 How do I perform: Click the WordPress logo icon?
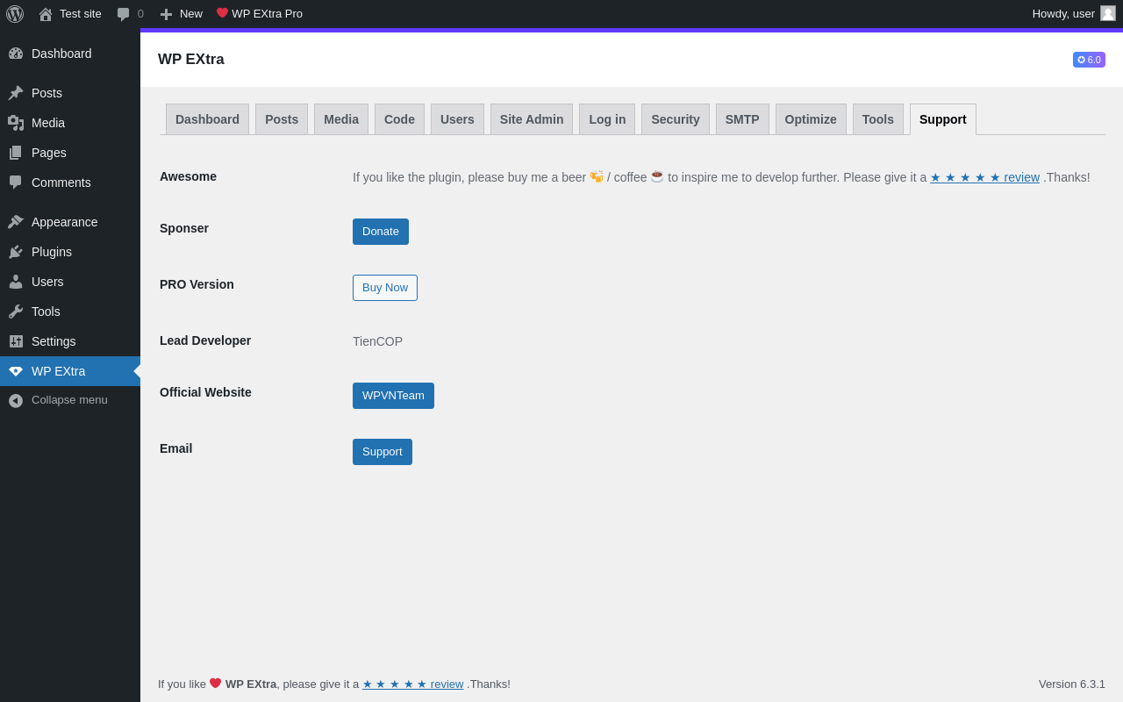[15, 14]
